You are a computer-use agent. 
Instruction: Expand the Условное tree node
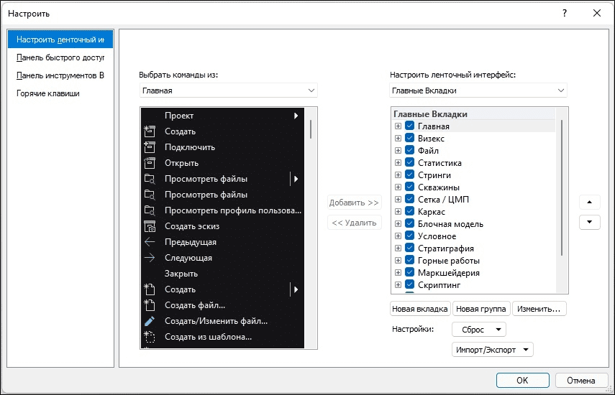click(x=398, y=236)
